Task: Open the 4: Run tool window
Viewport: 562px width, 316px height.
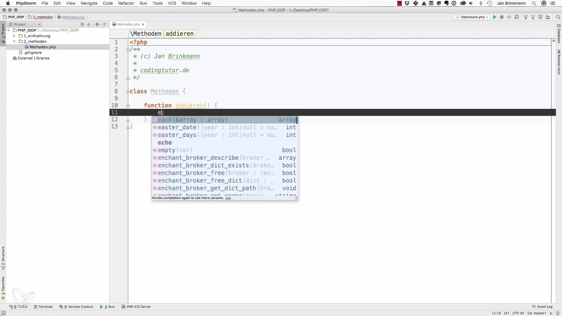Action: 107,307
